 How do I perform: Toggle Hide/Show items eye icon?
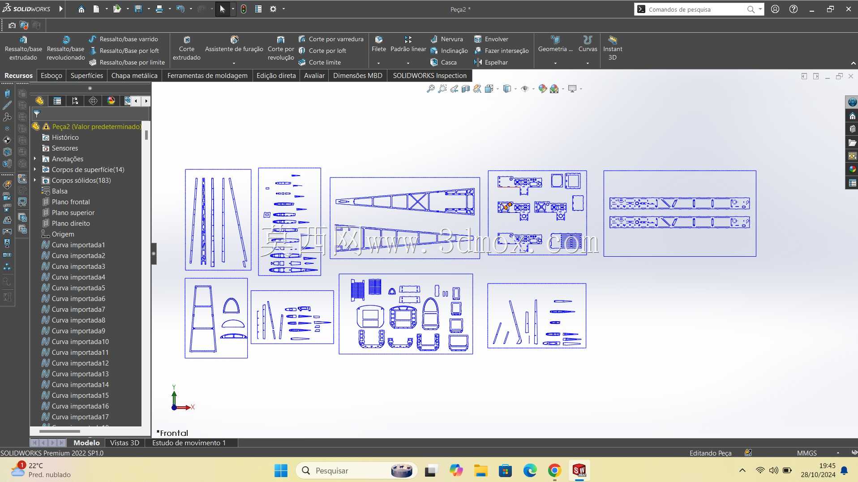[x=525, y=89]
